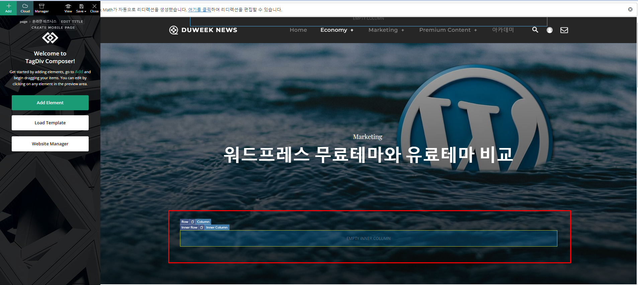The height and width of the screenshot is (285, 638).
Task: Expand the Economy submenu plus icon
Action: [352, 30]
